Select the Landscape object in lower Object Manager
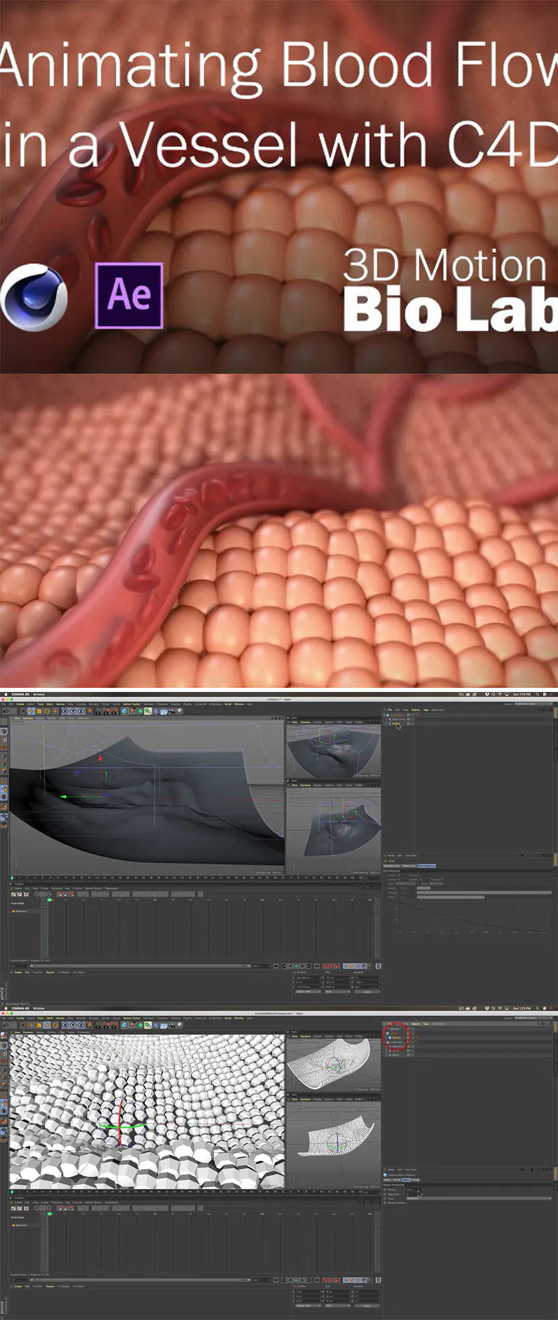Image resolution: width=558 pixels, height=1320 pixels. [396, 1042]
